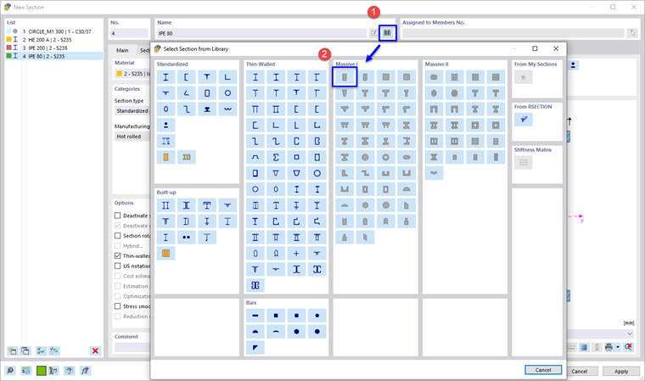Toggle the Optimization checkbox
The height and width of the screenshot is (381, 645).
click(118, 296)
